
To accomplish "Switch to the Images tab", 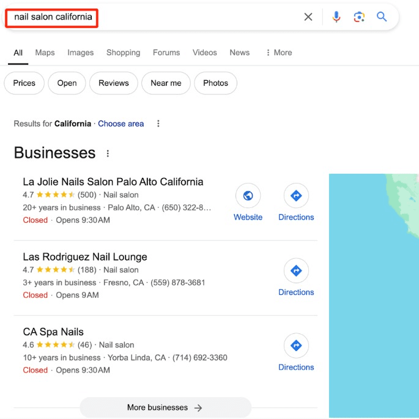I will 80,53.
